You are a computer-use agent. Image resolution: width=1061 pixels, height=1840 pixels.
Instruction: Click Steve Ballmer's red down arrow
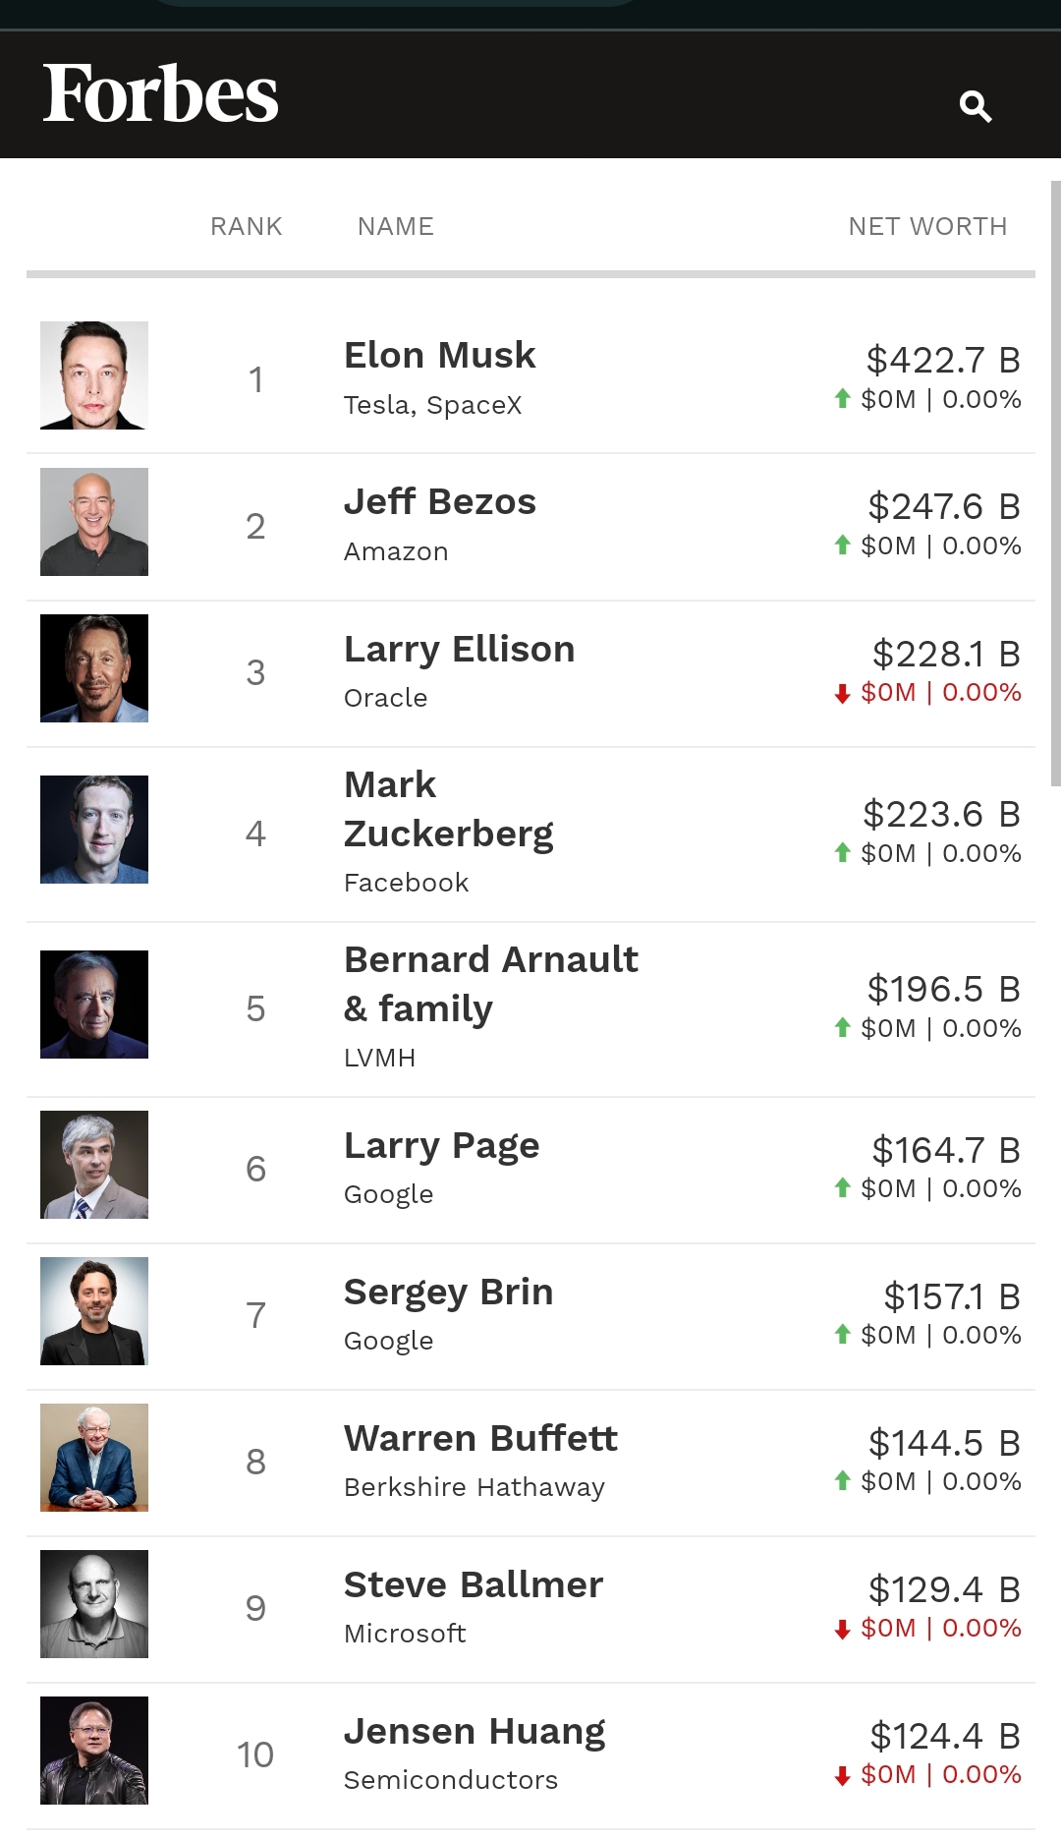coord(842,1629)
